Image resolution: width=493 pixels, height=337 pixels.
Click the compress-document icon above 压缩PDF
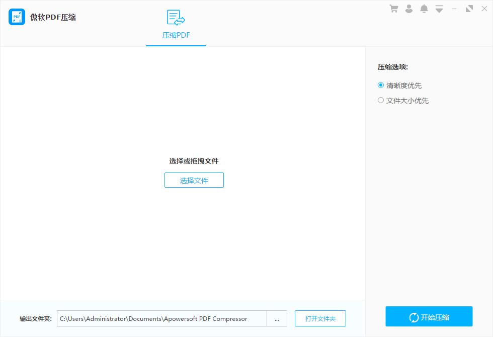175,17
